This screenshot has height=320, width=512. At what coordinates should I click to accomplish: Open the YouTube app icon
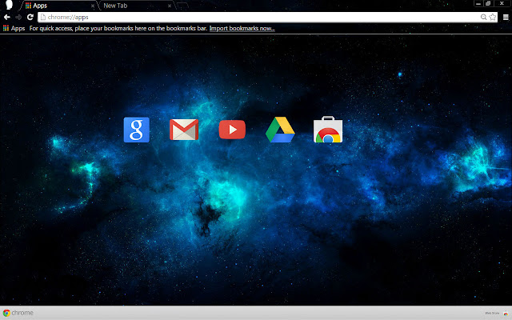pyautogui.click(x=232, y=130)
